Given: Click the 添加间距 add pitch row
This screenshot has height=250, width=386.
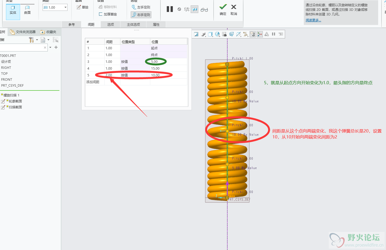Looking at the screenshot, I should coord(93,82).
